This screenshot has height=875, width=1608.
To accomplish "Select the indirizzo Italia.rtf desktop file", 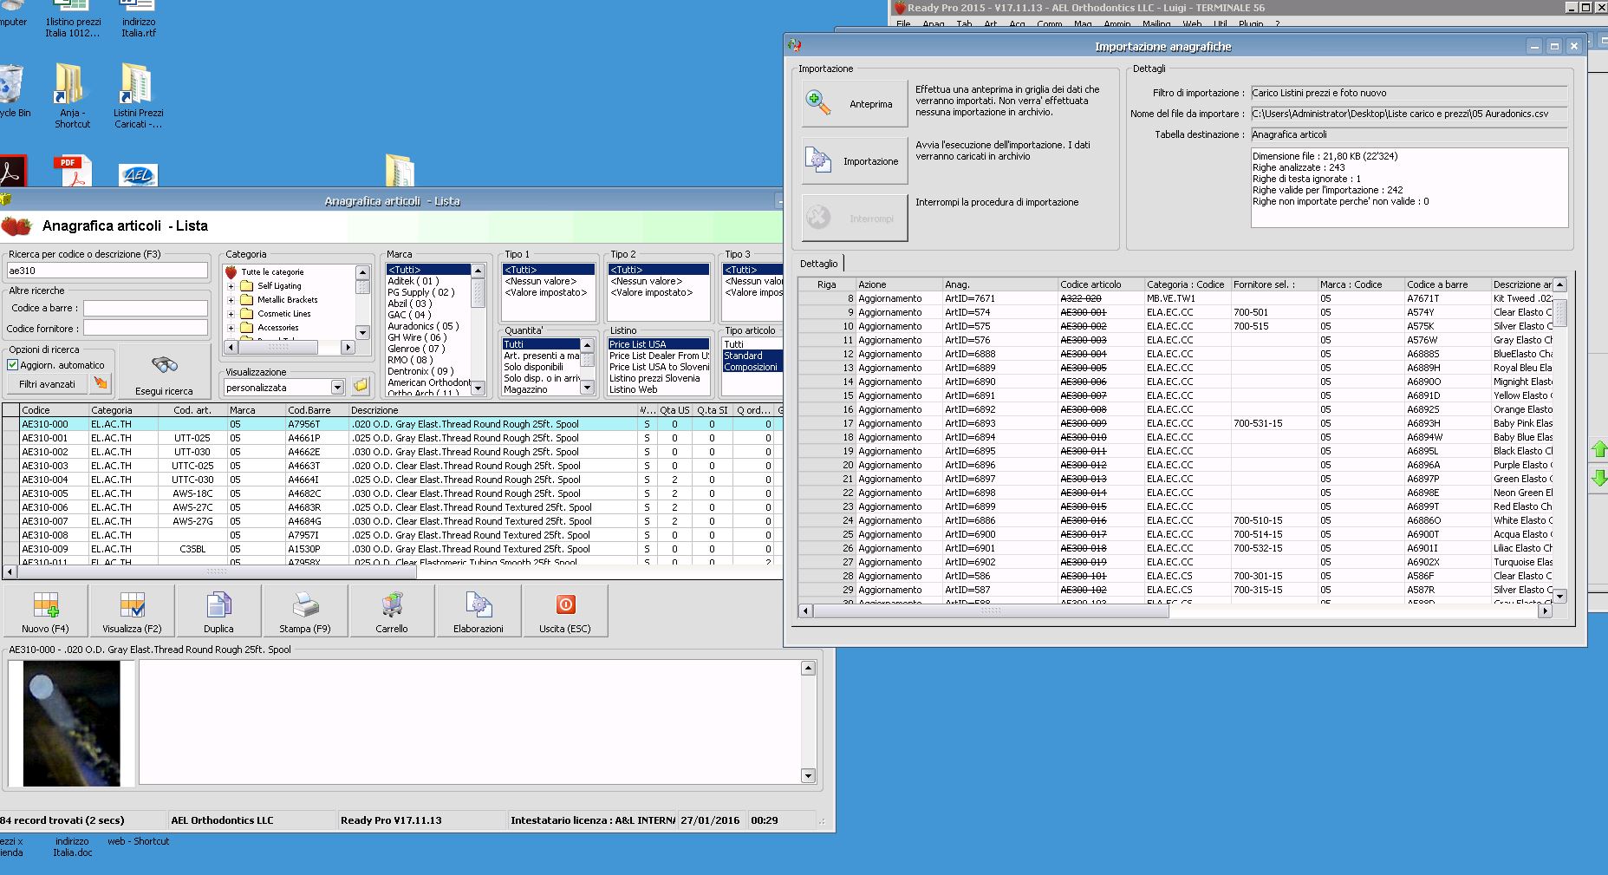I will pos(139,19).
